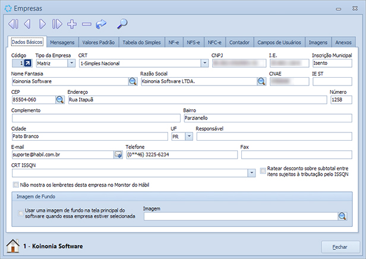Viewport: 366px width, 259px height.
Task: Focus the Complemento field
Action: pyautogui.click(x=96, y=118)
